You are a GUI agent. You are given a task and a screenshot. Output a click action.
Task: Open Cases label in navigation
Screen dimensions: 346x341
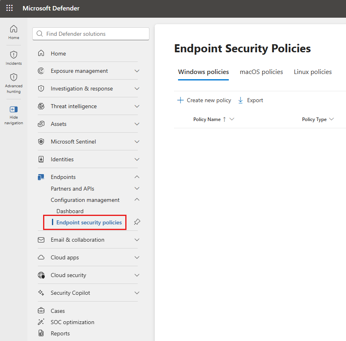pyautogui.click(x=58, y=311)
